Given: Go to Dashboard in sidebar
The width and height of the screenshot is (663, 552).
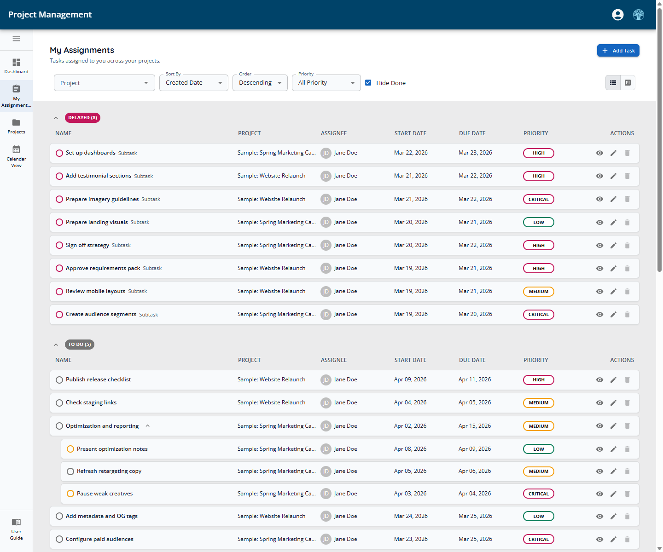Looking at the screenshot, I should tap(16, 66).
